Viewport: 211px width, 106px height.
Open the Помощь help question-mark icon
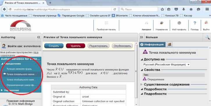click(195, 23)
